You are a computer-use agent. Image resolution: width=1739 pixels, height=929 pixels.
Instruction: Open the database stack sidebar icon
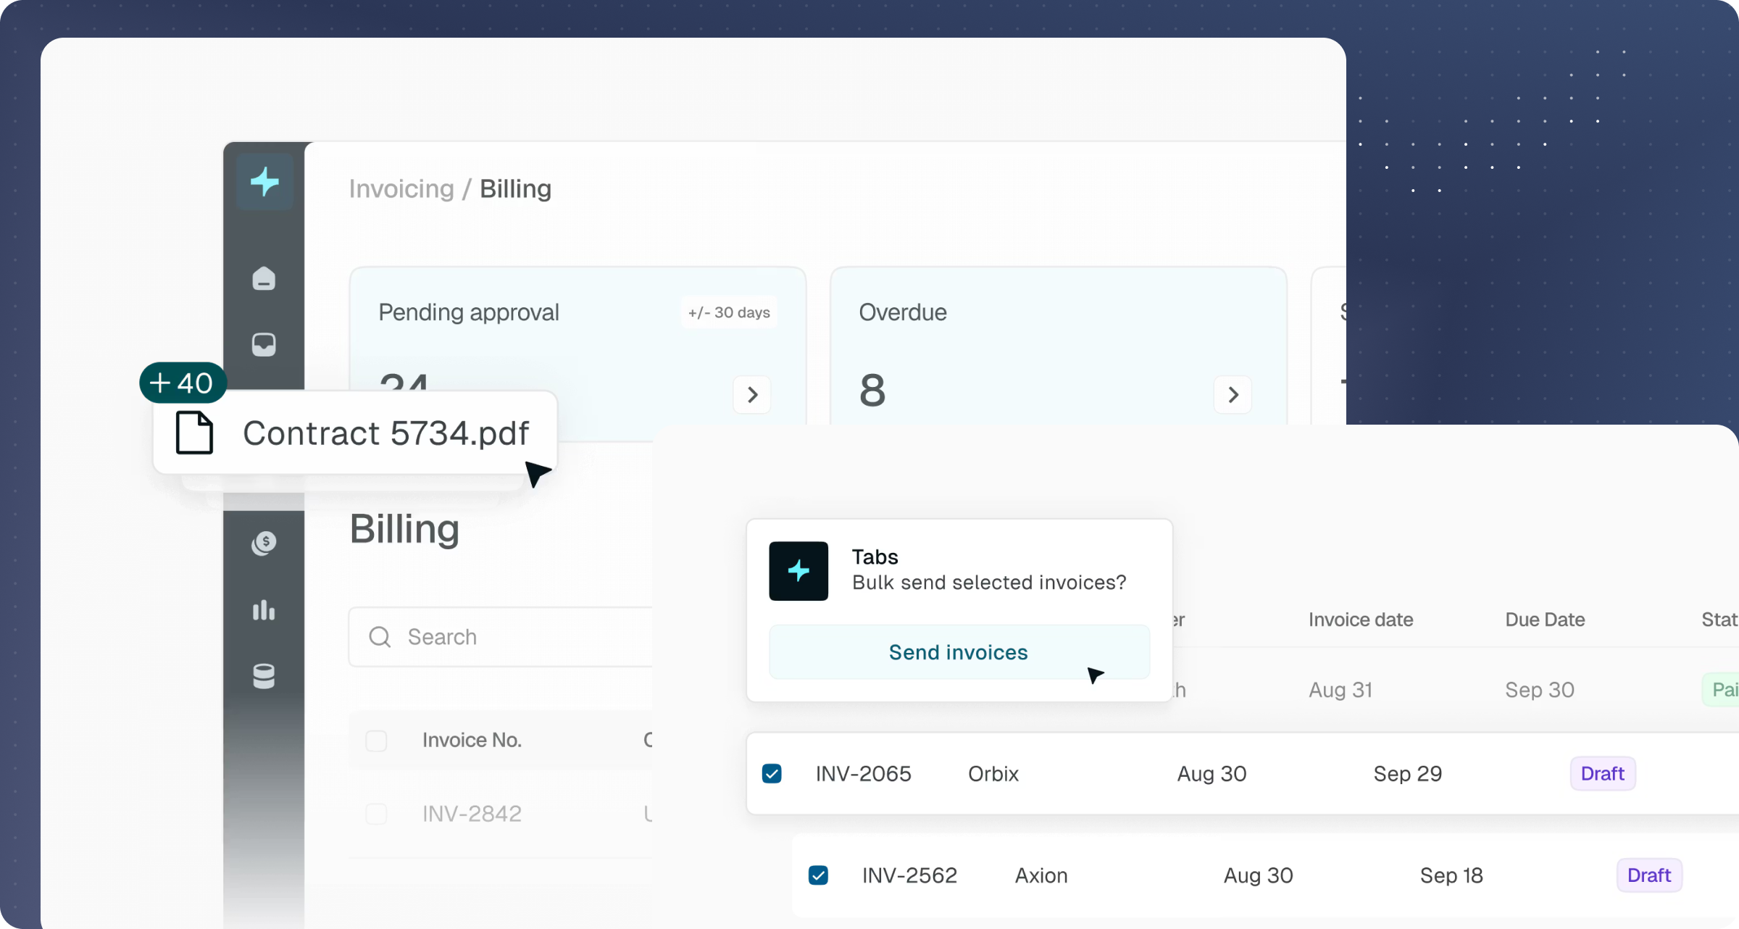tap(264, 676)
